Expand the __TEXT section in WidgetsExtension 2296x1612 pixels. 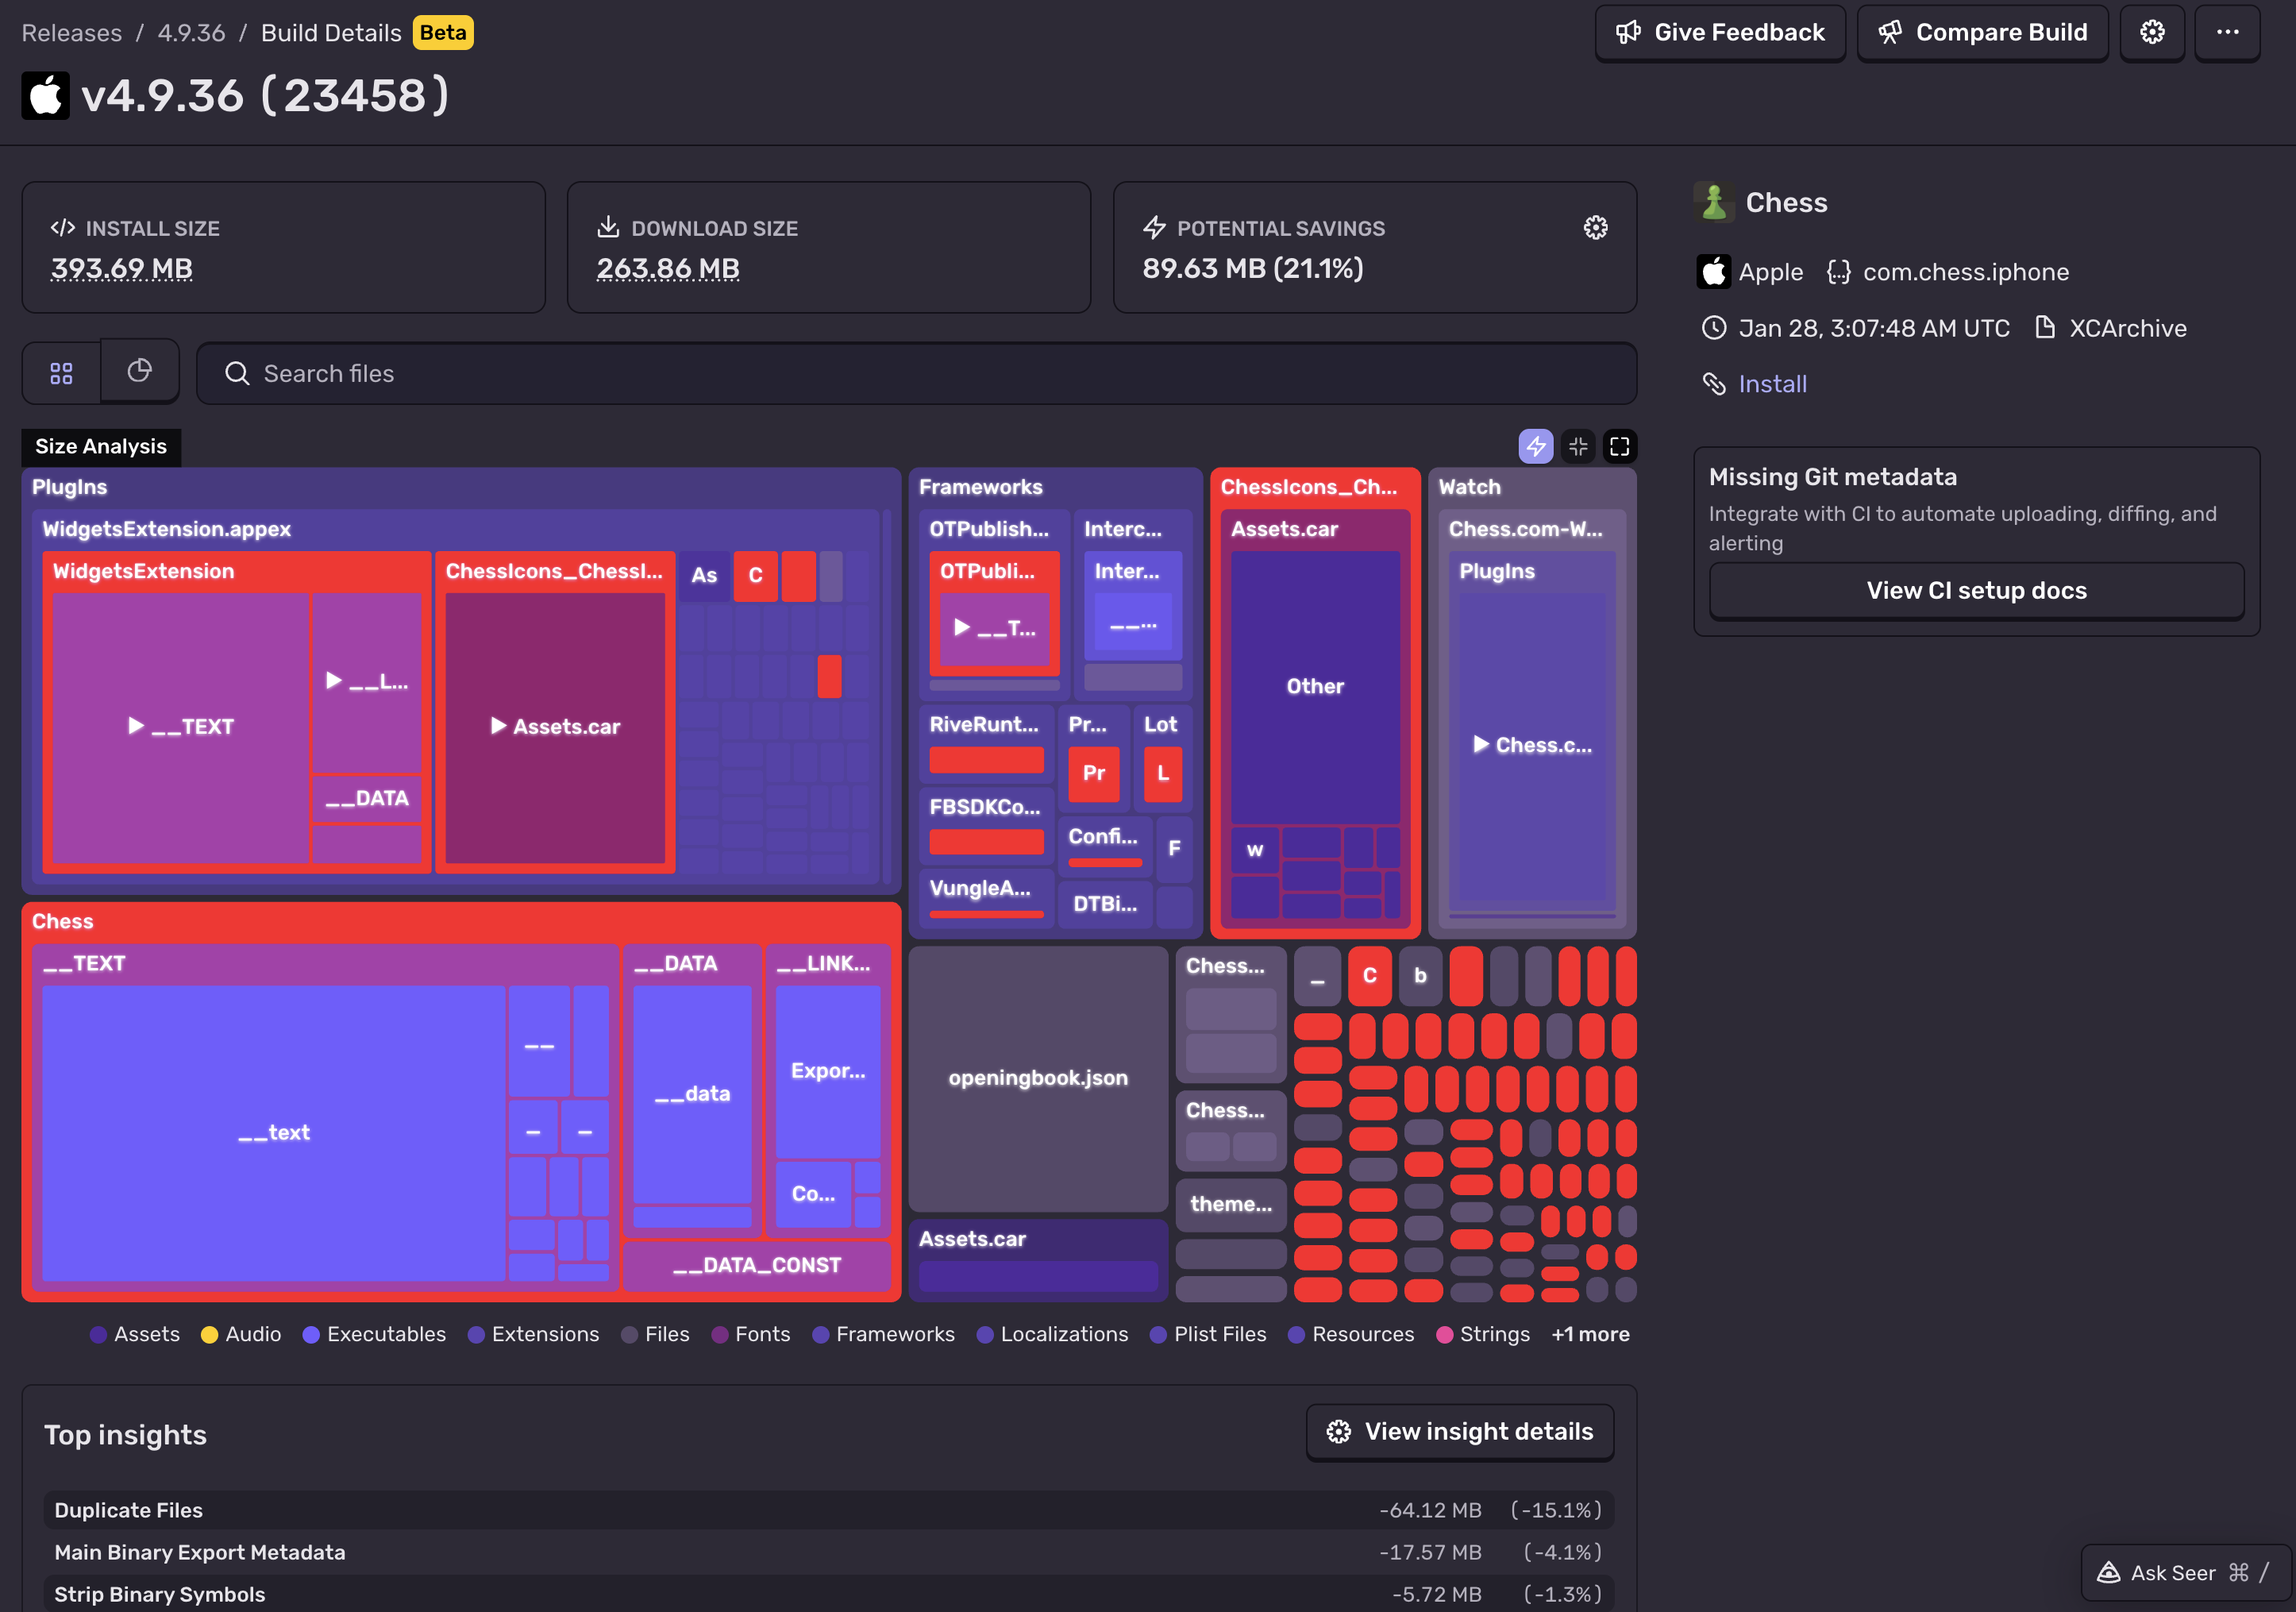point(181,727)
